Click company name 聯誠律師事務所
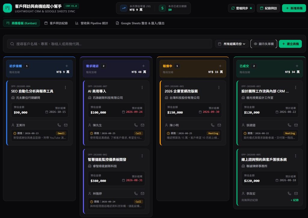 click(x=257, y=166)
